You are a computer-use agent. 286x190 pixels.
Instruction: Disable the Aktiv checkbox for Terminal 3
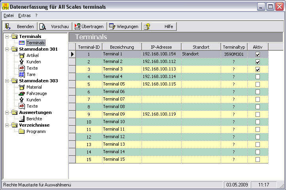[x=258, y=69]
